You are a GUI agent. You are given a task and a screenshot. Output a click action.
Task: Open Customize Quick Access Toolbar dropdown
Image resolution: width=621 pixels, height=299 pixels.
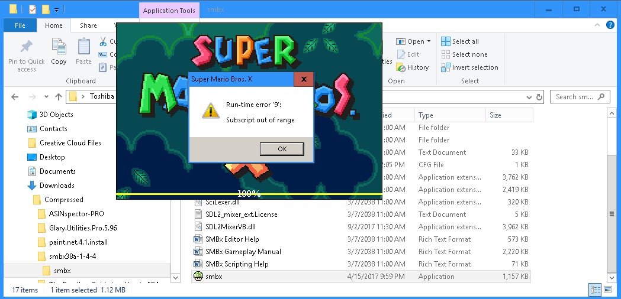(x=57, y=9)
